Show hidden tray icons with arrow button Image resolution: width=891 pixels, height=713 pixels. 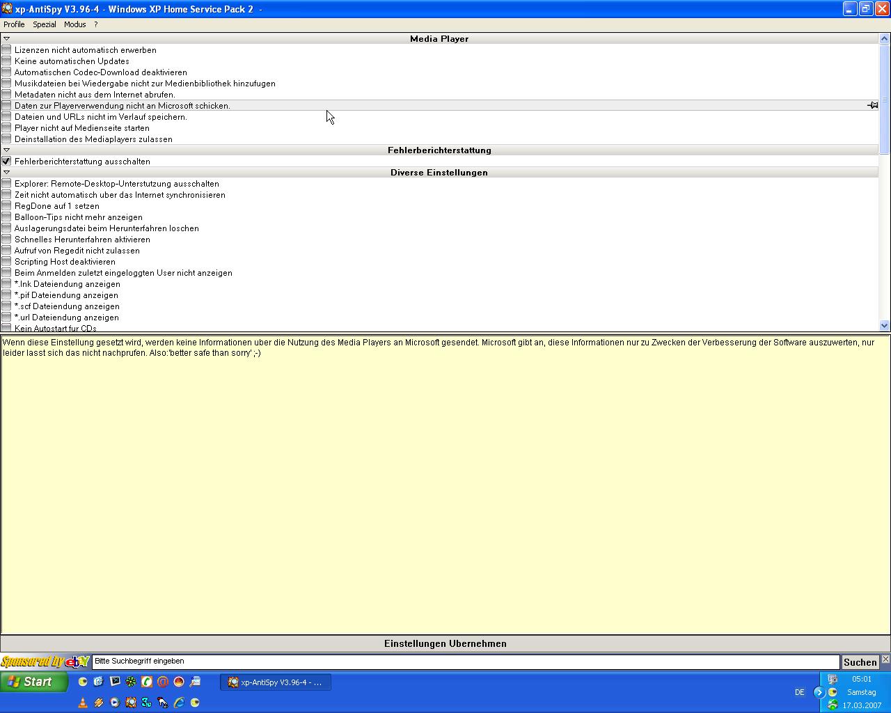[x=819, y=692]
